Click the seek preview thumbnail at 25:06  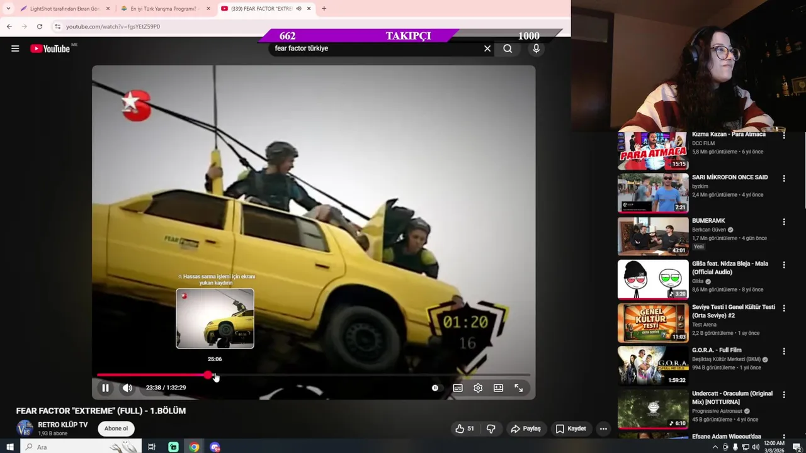click(215, 318)
